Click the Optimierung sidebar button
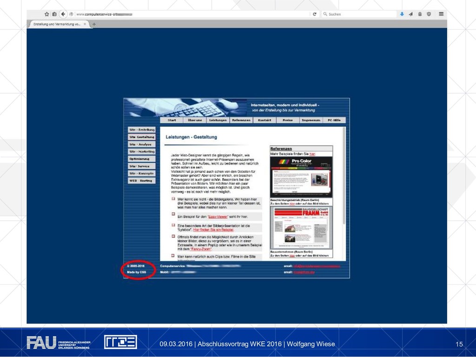This screenshot has height=357, width=476. click(x=142, y=159)
